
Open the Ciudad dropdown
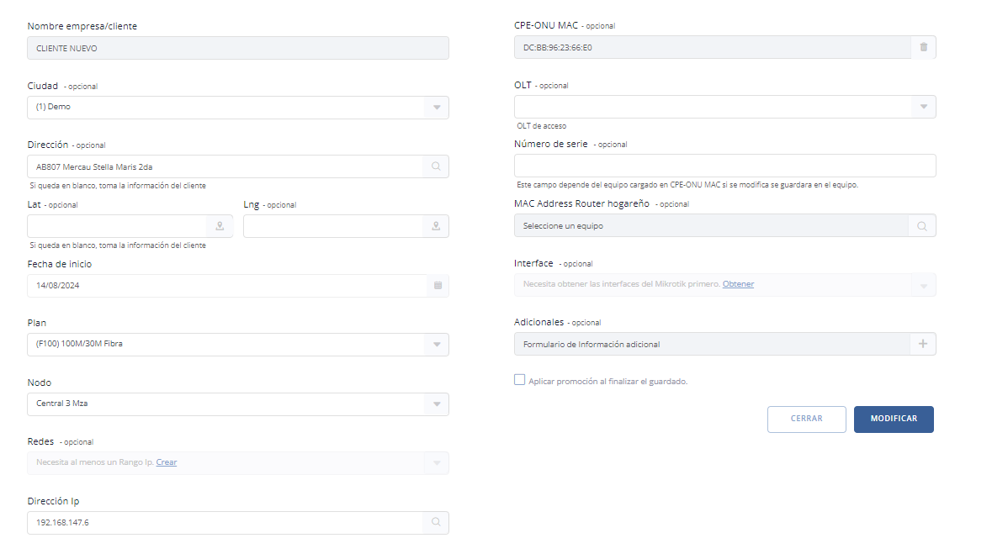point(436,108)
